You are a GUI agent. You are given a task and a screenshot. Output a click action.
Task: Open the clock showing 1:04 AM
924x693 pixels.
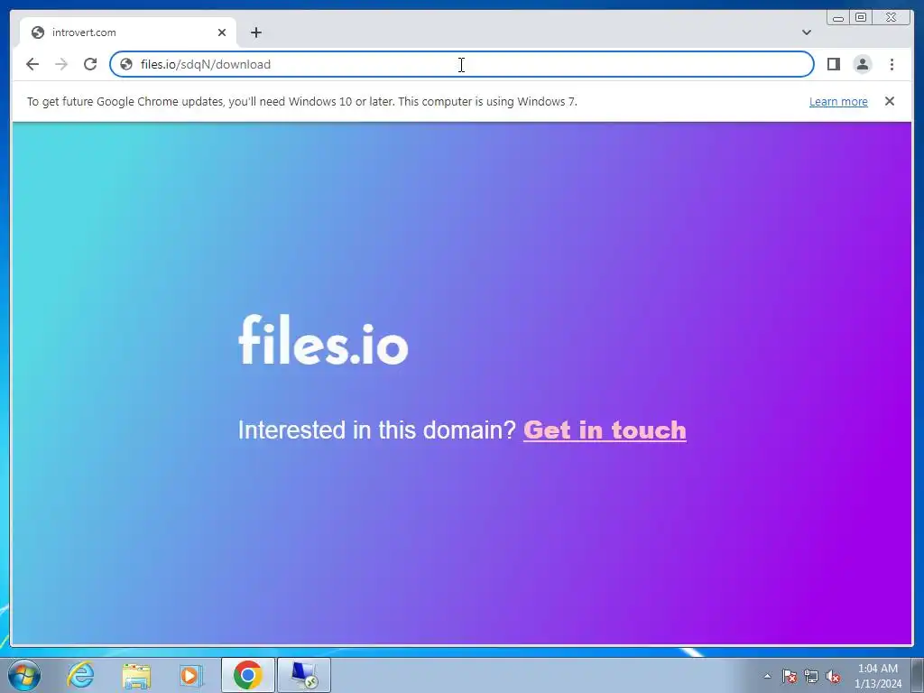pyautogui.click(x=877, y=676)
